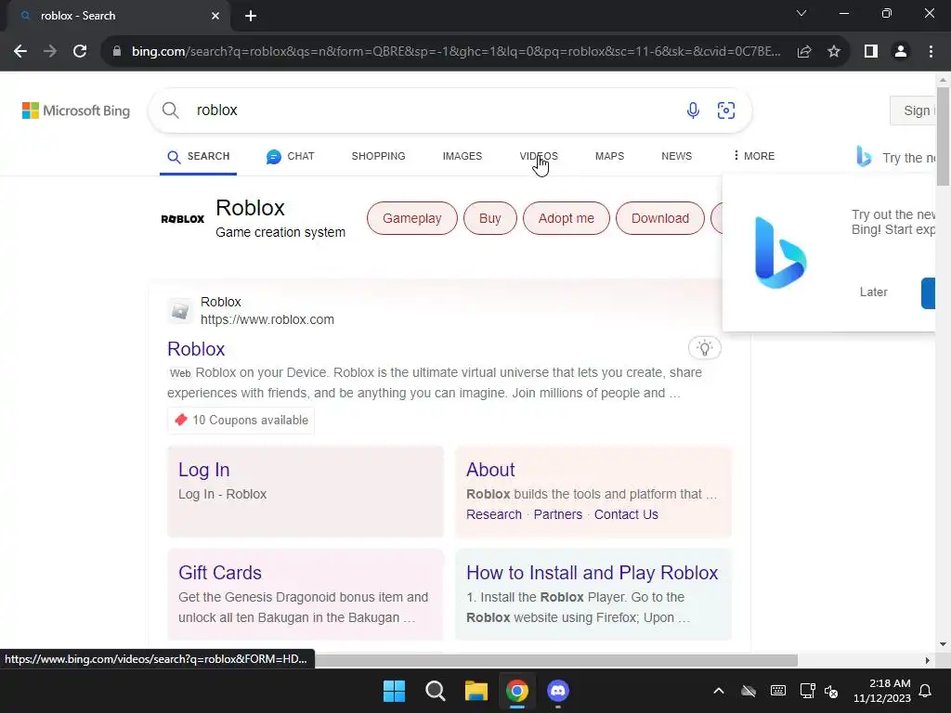Open the SHOPPING tab
Screen dimensions: 951x713
pos(379,156)
